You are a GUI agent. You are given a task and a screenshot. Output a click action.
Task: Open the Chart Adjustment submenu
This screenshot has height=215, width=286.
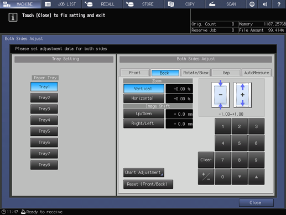[x=144, y=172]
